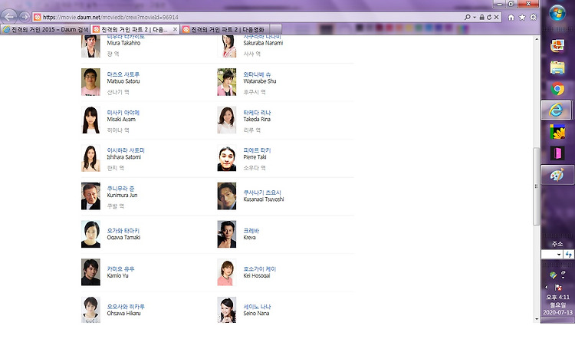Open 오오사와 히카루 actor link

(x=126, y=307)
